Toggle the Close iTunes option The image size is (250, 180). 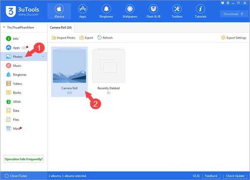click(x=17, y=176)
